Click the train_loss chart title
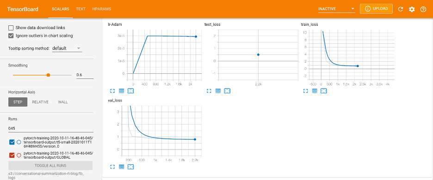The height and width of the screenshot is (180, 433). [309, 24]
